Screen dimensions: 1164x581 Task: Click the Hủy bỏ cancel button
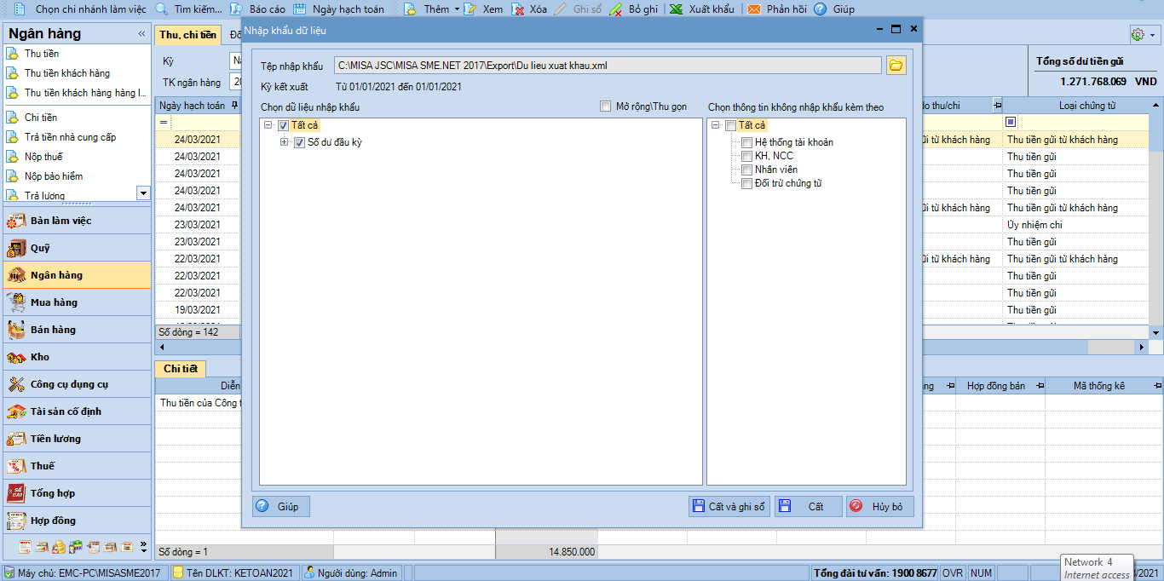tap(880, 506)
